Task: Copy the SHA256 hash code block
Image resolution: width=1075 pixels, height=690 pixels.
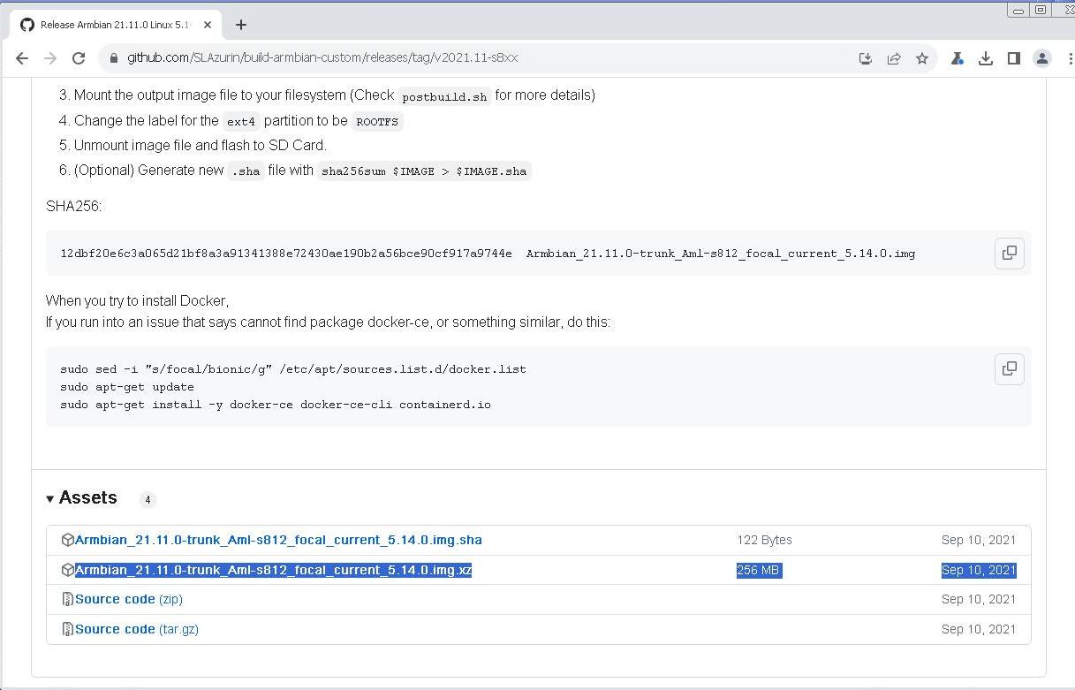Action: tap(1010, 253)
